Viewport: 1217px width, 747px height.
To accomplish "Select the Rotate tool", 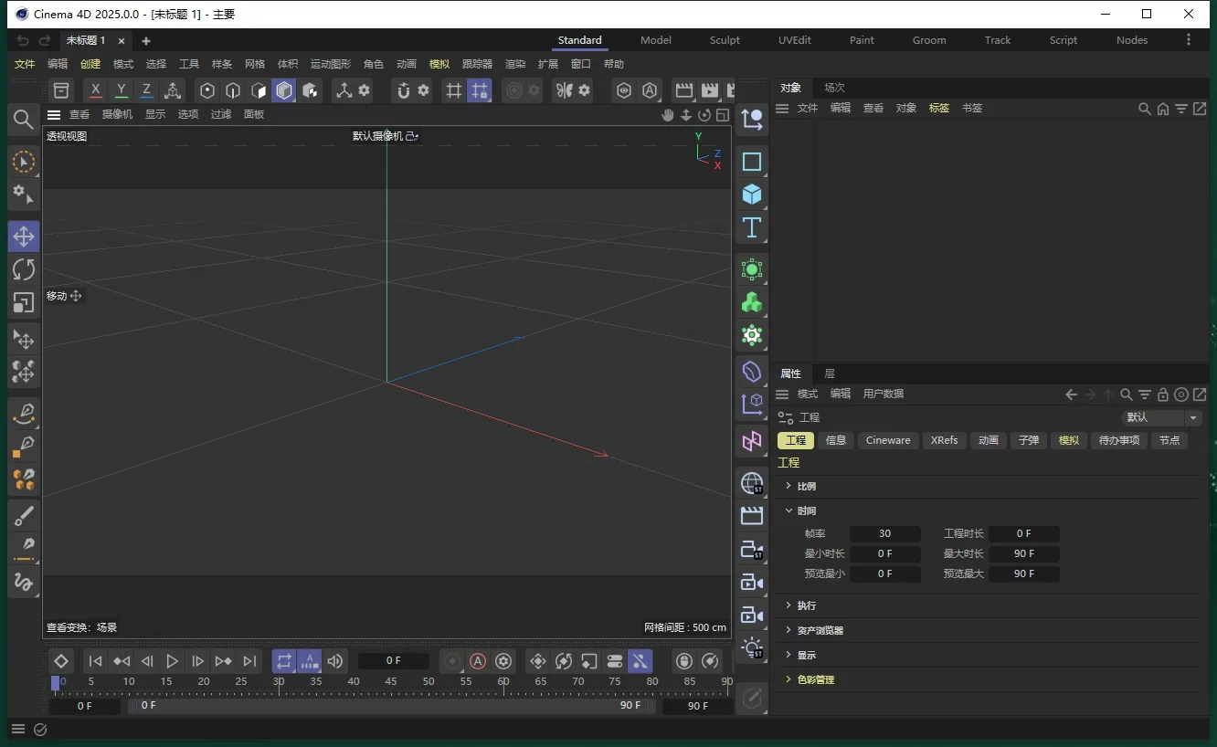I will coord(24,269).
